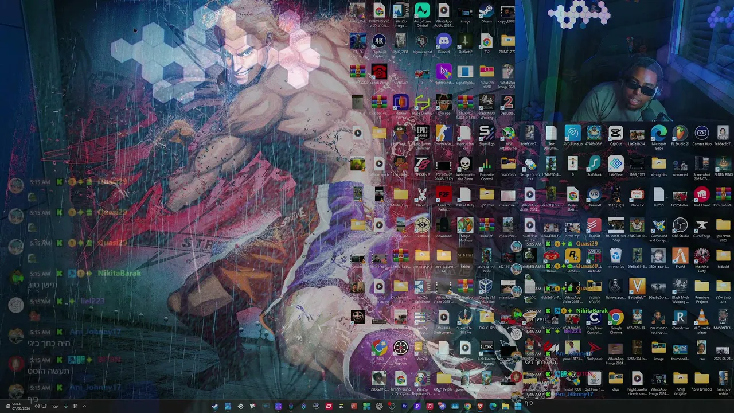Launch CapCut from the desktop
This screenshot has width=734, height=413.
615,137
